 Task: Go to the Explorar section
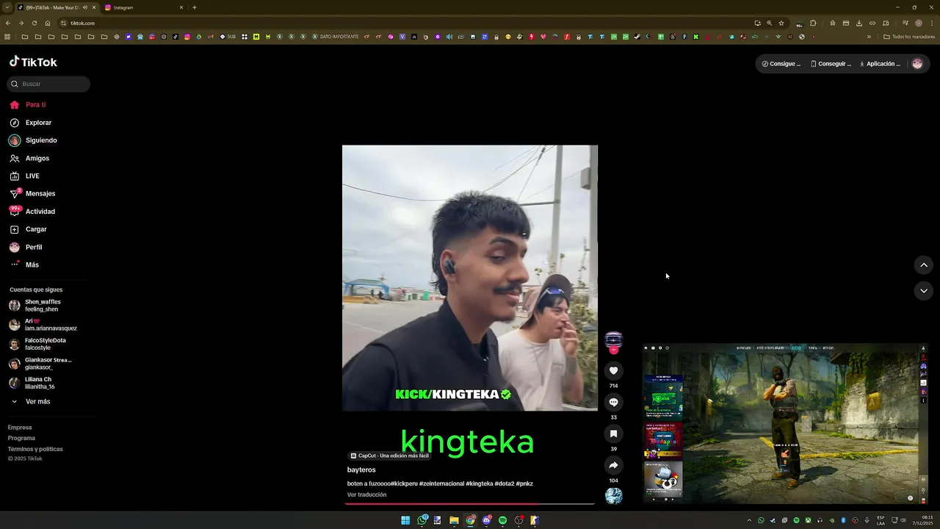pos(30,123)
